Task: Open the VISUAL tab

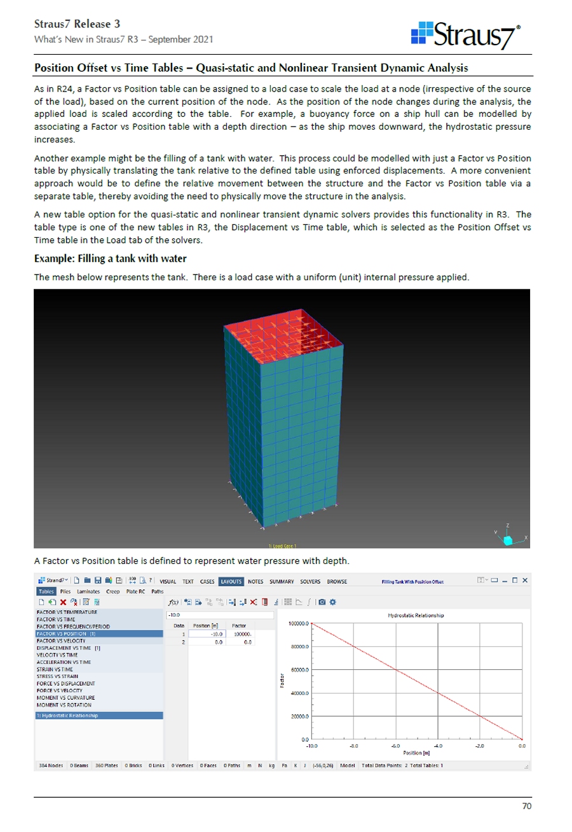Action: pyautogui.click(x=168, y=581)
